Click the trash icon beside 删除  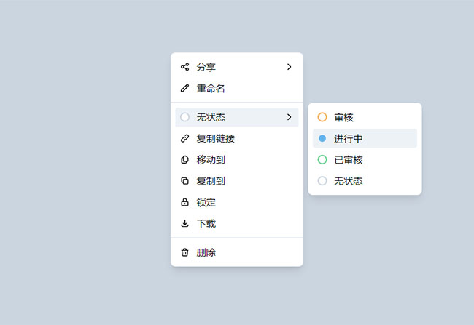184,252
